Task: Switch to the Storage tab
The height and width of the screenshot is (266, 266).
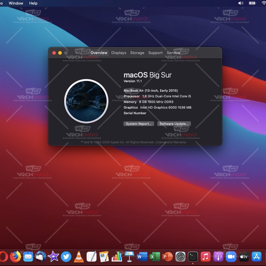Action: point(137,53)
